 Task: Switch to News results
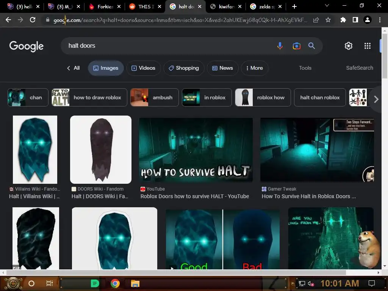point(222,68)
